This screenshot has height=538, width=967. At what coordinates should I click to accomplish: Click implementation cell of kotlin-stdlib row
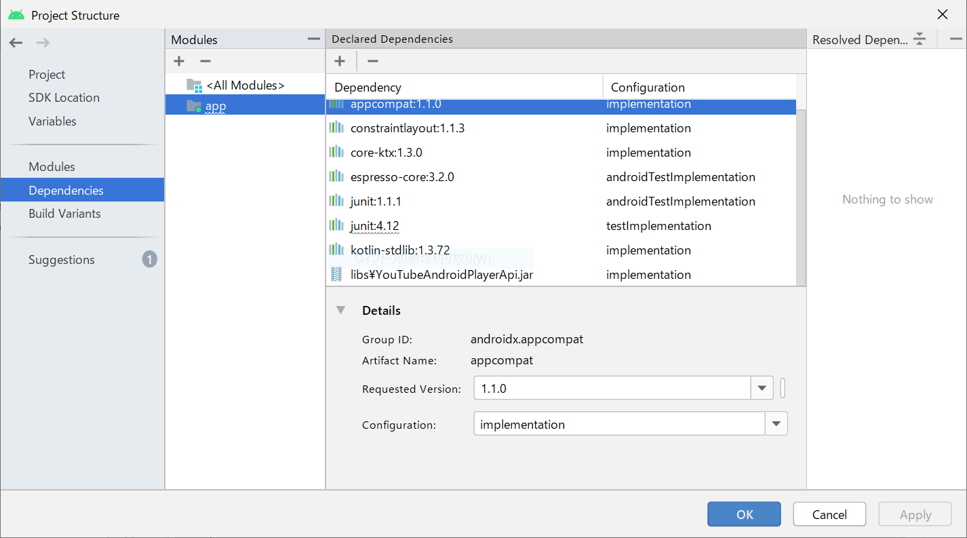coord(648,250)
